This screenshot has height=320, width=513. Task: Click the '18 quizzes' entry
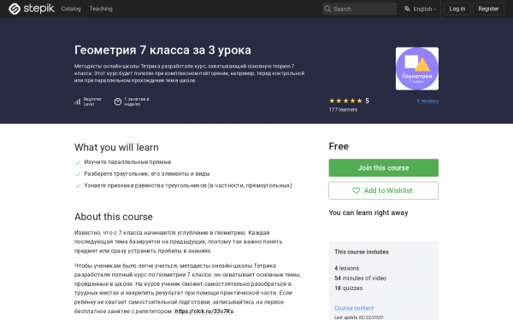pyautogui.click(x=349, y=288)
